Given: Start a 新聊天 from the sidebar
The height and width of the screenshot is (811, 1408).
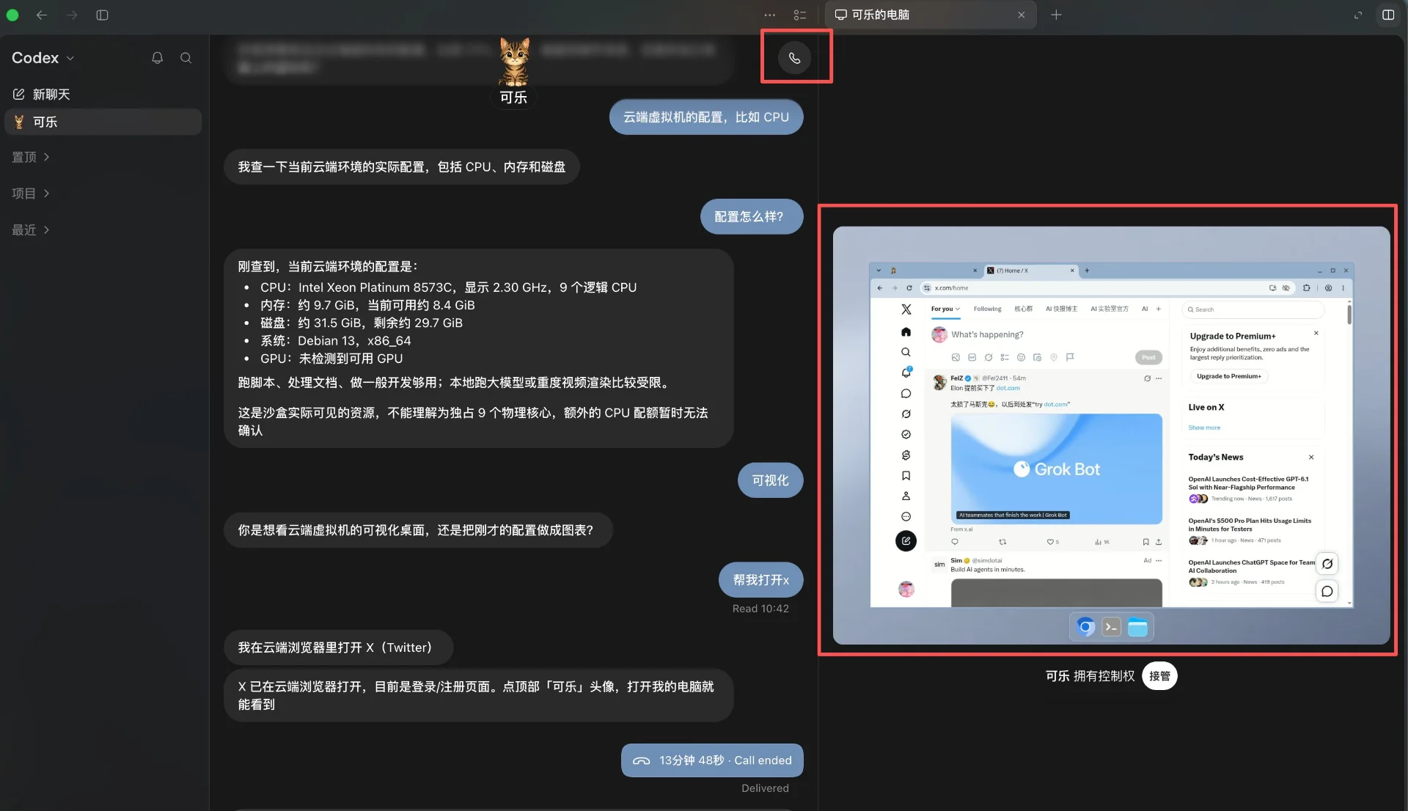Looking at the screenshot, I should (x=42, y=94).
